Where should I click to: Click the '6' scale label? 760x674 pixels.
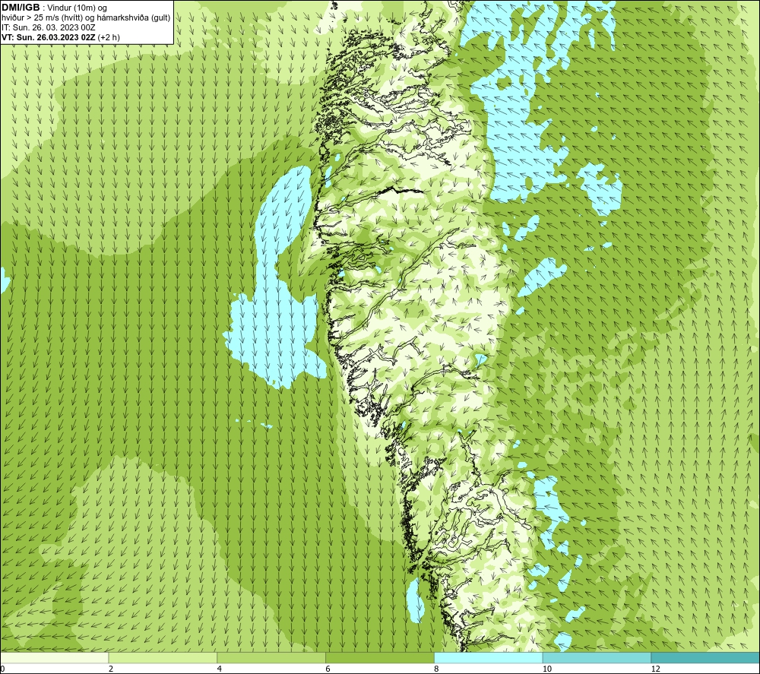coord(328,669)
